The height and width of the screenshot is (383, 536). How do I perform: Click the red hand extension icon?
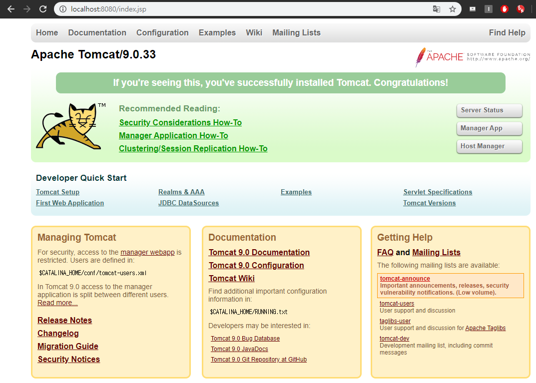pyautogui.click(x=505, y=9)
